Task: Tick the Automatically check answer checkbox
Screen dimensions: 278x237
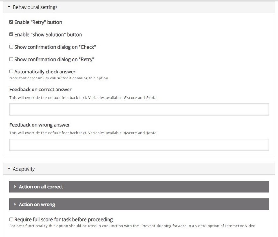Action: pyautogui.click(x=11, y=71)
